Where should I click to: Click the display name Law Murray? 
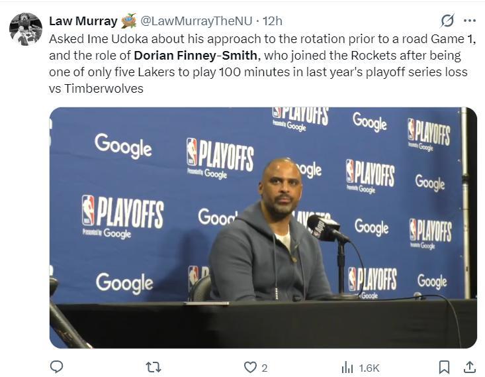coord(83,21)
